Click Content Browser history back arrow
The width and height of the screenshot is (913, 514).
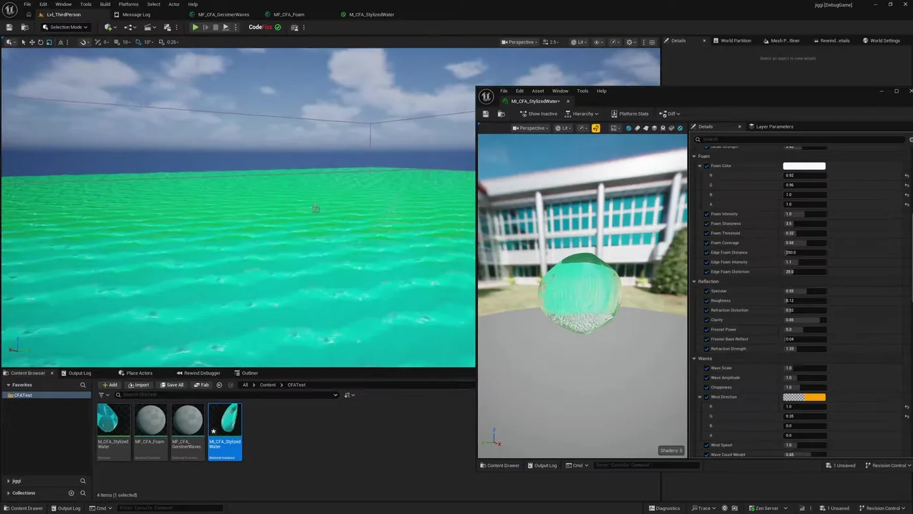coord(219,385)
